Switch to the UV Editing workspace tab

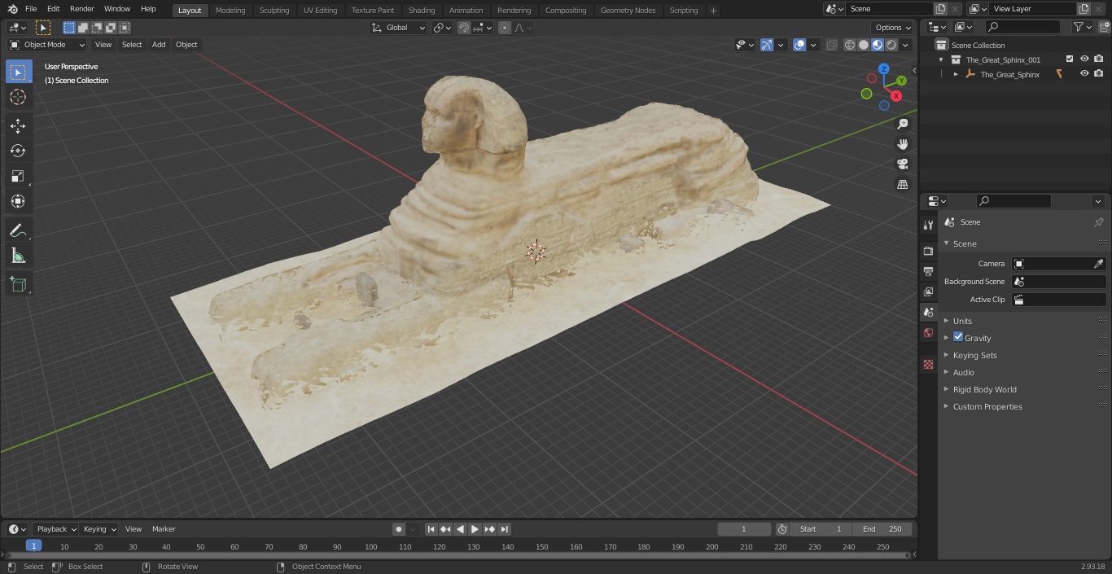[320, 11]
